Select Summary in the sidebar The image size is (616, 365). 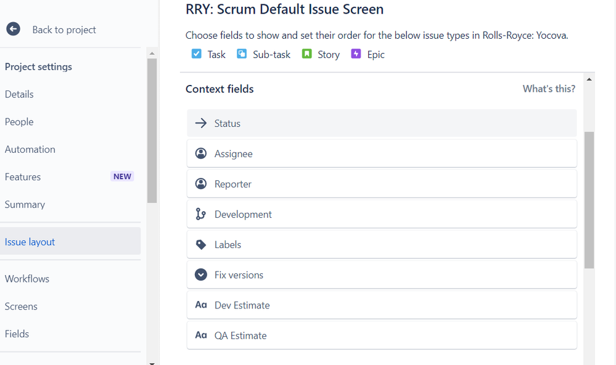[25, 204]
